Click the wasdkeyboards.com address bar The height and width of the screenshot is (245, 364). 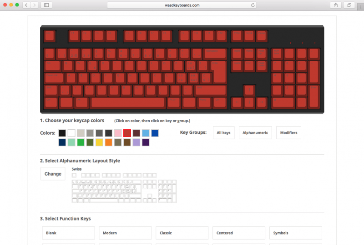point(182,5)
